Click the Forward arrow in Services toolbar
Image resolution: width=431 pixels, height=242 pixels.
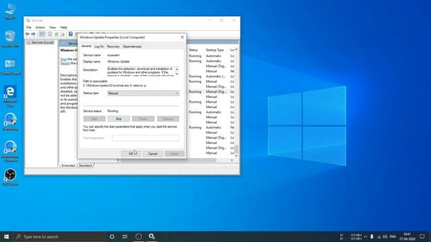33,34
